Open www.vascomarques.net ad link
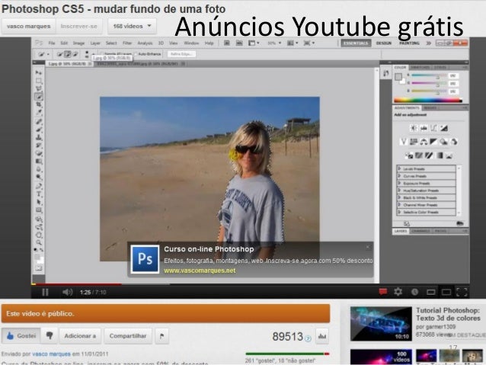 (200, 271)
